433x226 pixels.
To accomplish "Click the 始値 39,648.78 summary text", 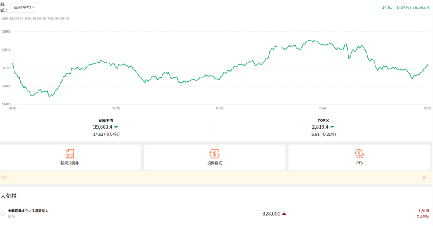I will click(58, 19).
